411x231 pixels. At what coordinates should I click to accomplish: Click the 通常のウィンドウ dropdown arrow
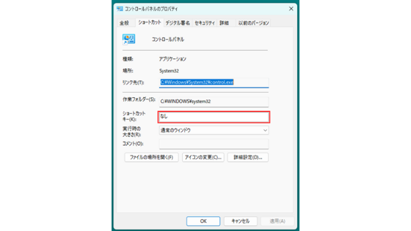265,130
